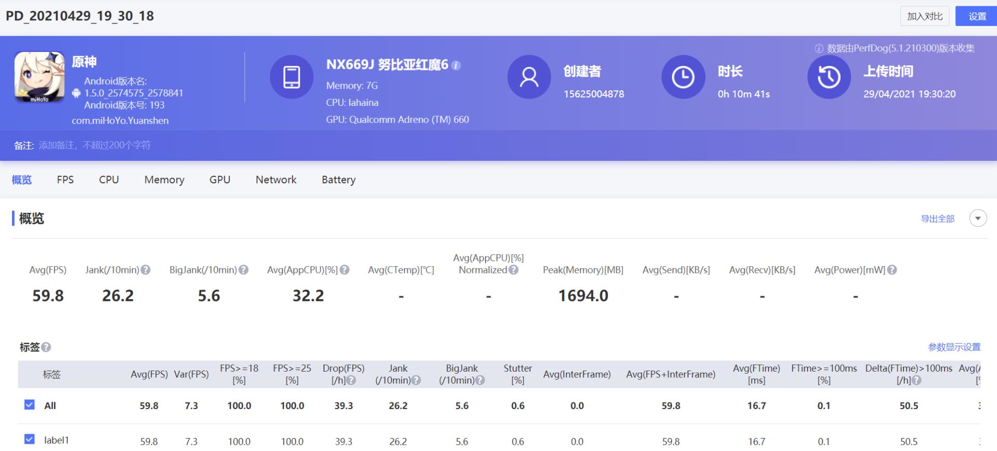Viewport: 997px width, 451px height.
Task: Click help icon next to Avg(Power)[mW]
Action: [x=892, y=270]
